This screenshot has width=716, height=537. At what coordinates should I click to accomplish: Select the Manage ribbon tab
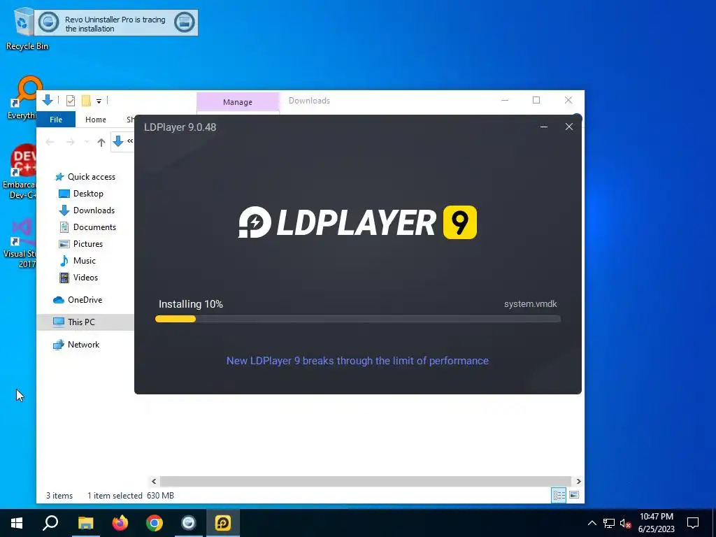238,102
